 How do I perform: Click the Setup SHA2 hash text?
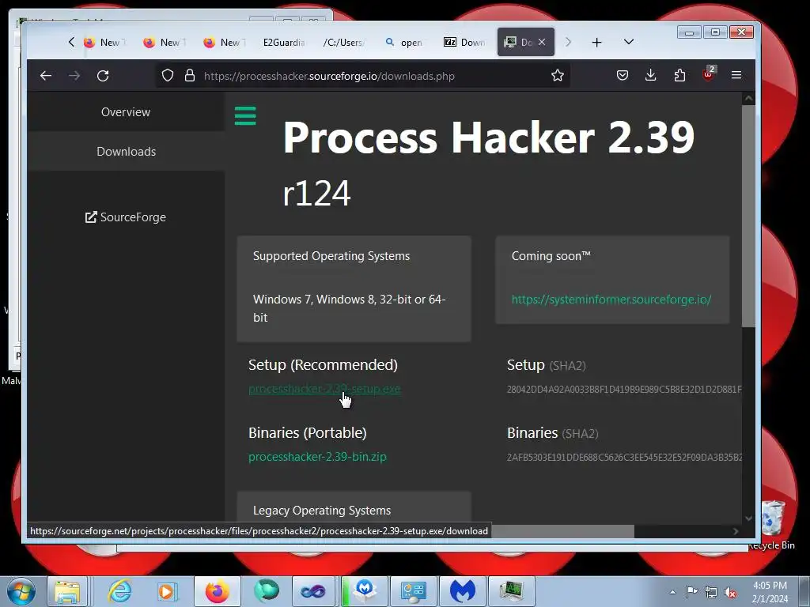624,389
